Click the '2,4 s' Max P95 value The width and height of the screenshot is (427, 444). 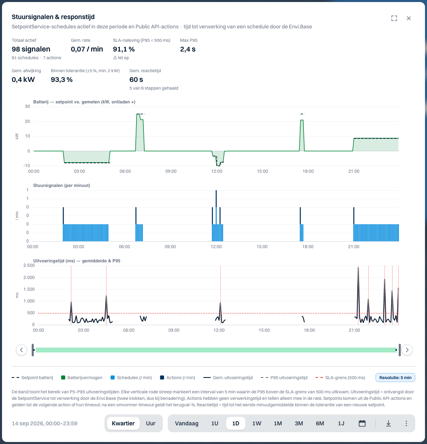click(188, 49)
